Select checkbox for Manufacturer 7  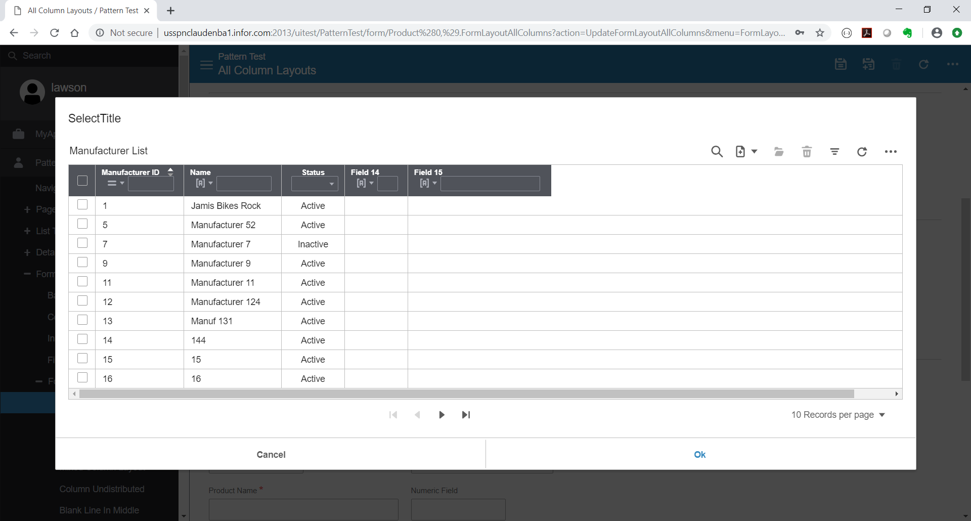coord(82,243)
